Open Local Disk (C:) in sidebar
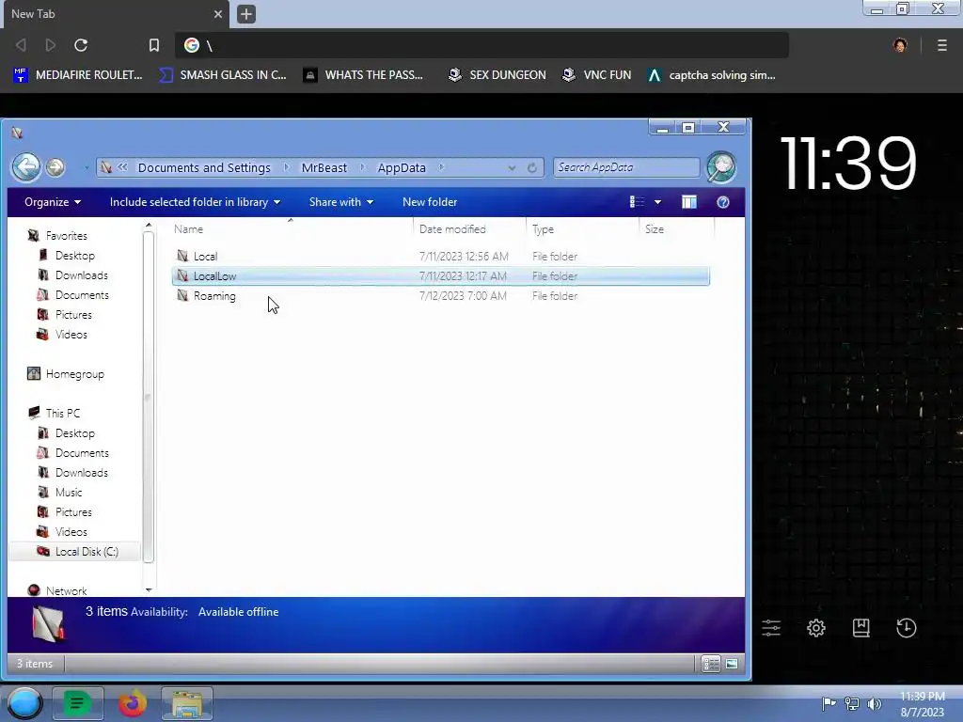 click(x=86, y=551)
